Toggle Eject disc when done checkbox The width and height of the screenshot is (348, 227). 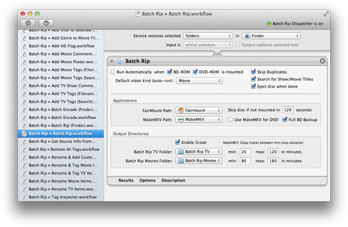point(253,86)
